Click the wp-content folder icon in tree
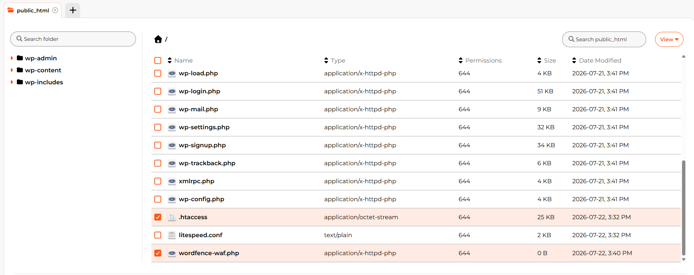This screenshot has height=275, width=694. [x=20, y=70]
